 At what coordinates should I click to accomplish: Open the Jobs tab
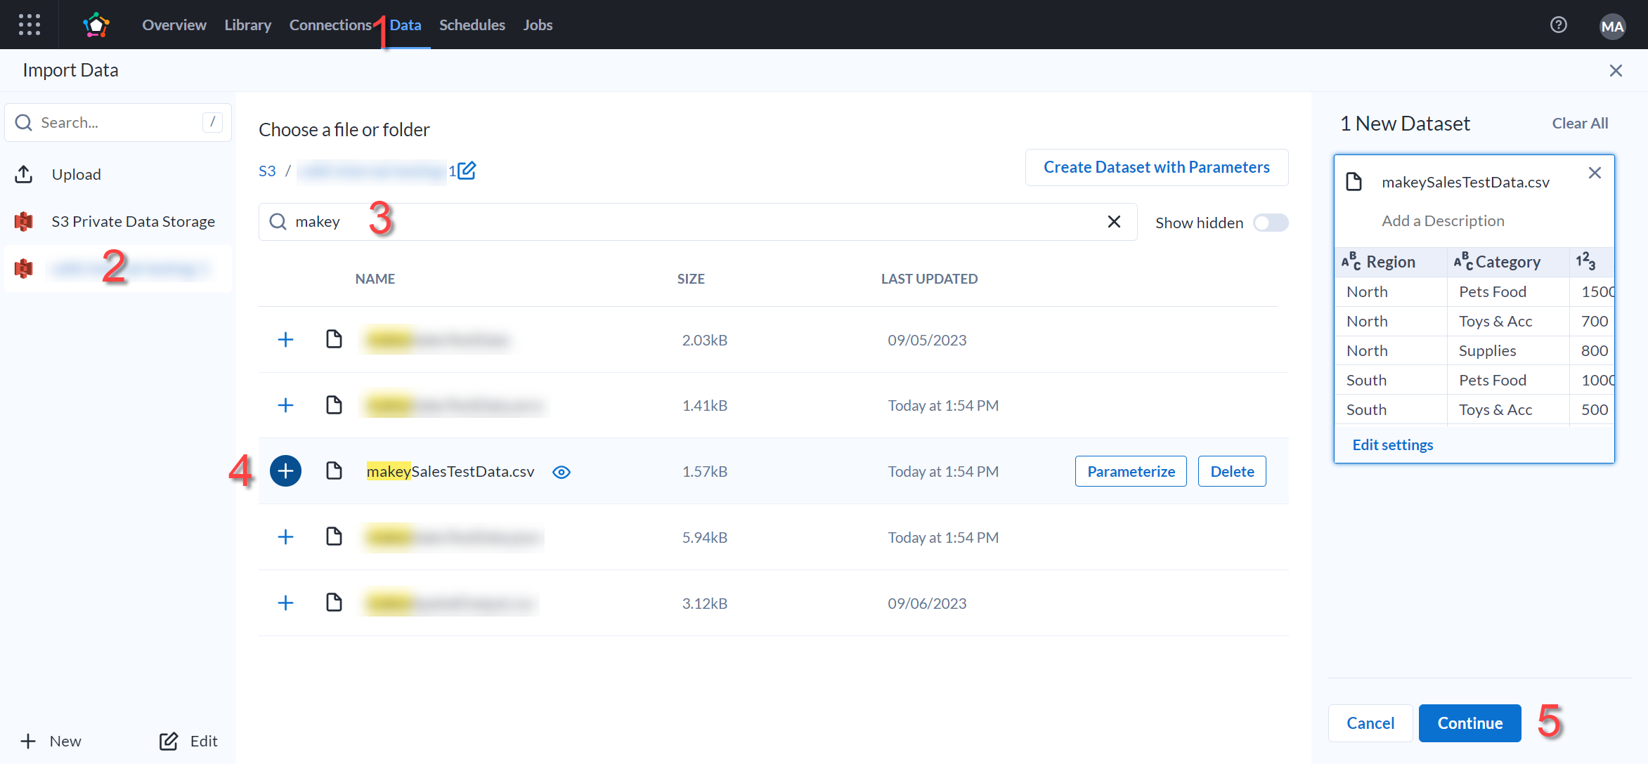[537, 25]
